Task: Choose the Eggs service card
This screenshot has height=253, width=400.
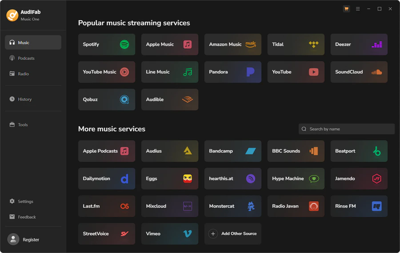Action: [x=170, y=179]
